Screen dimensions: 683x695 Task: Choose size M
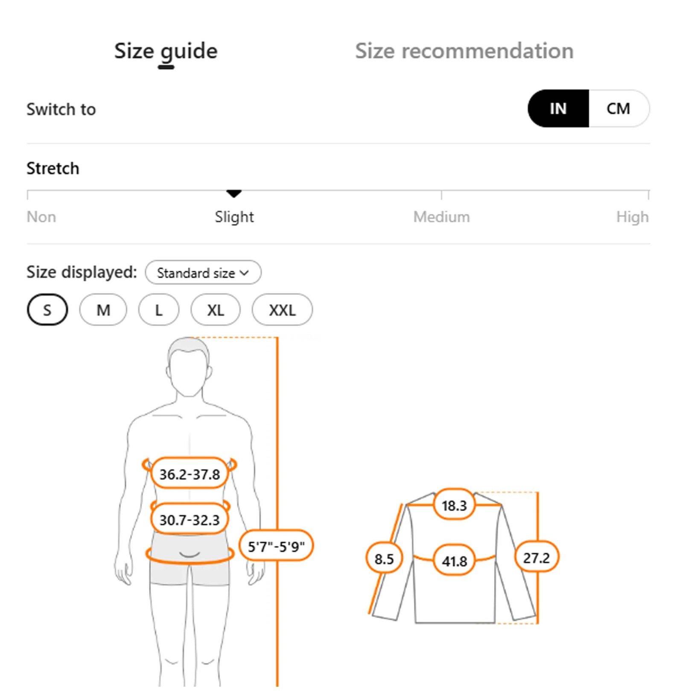tap(103, 310)
